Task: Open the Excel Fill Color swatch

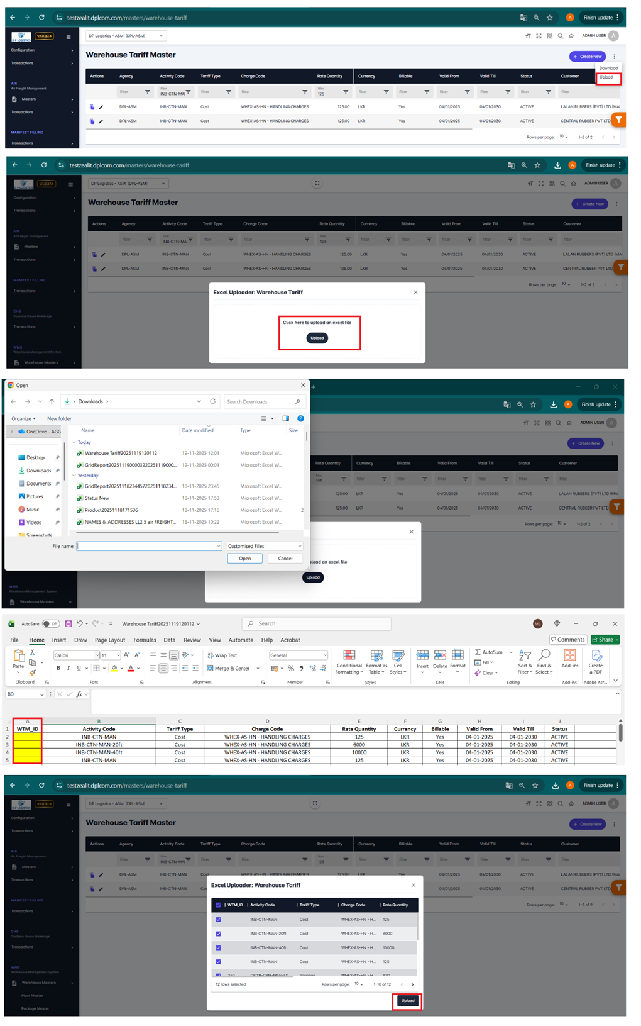Action: pyautogui.click(x=114, y=668)
